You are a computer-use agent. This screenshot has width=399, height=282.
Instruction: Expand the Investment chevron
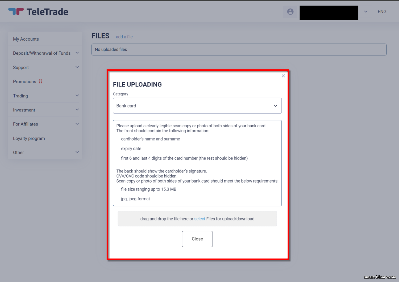click(x=77, y=110)
